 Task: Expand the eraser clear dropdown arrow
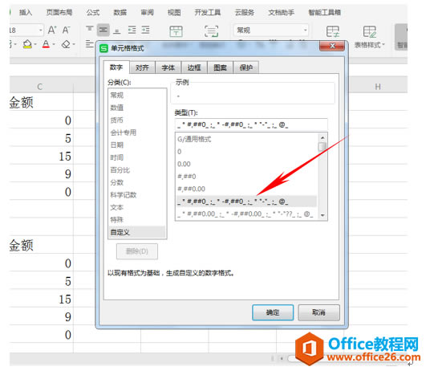coord(74,44)
